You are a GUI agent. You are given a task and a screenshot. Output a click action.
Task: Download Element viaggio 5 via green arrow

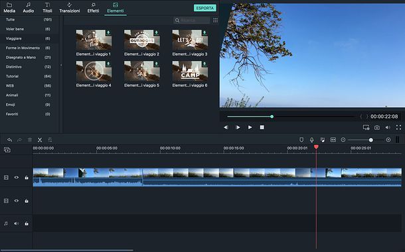pyautogui.click(x=156, y=63)
